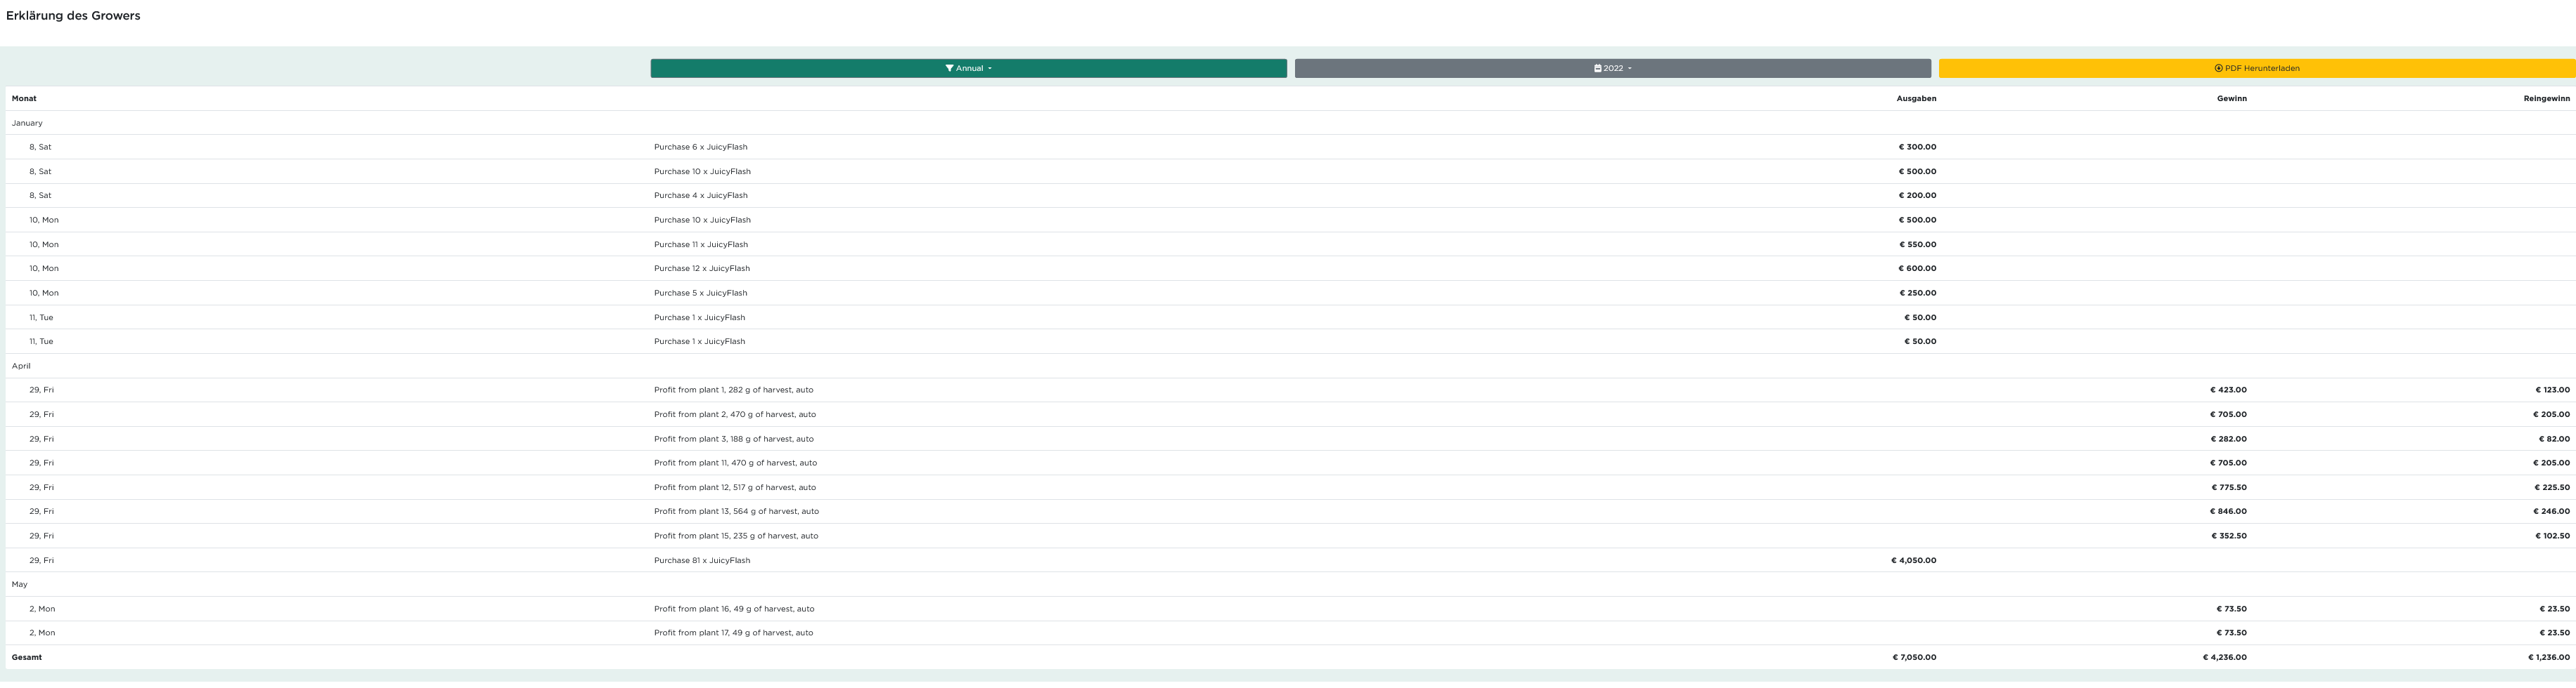Click the Gewinn column header

click(x=2231, y=99)
